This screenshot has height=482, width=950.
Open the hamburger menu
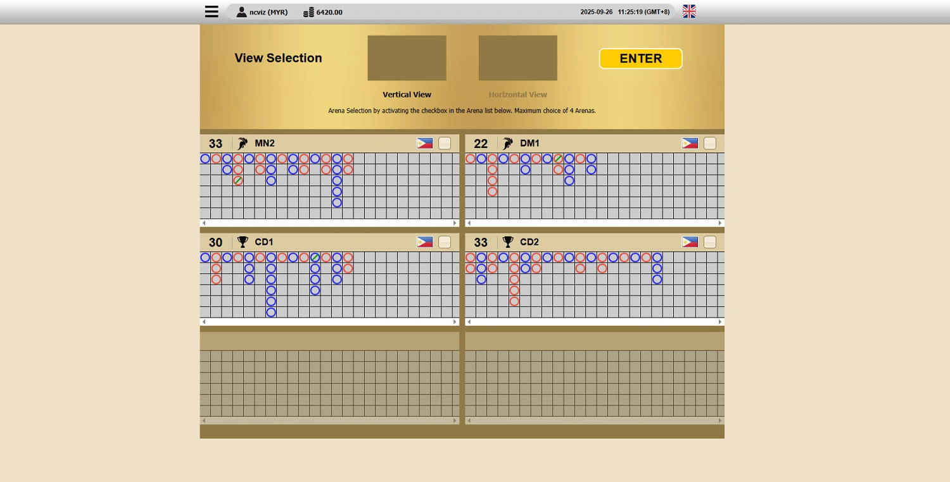(212, 11)
